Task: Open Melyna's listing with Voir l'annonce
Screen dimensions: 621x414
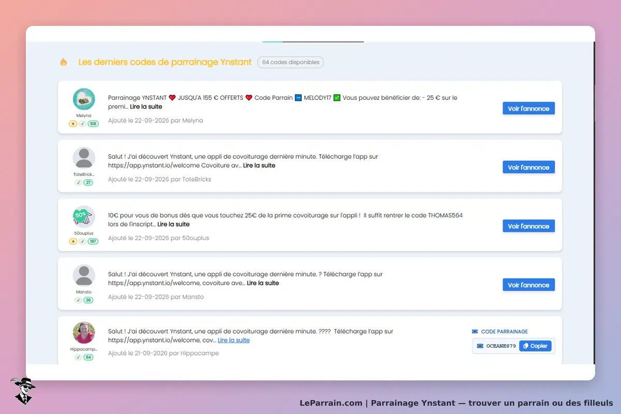Action: [x=528, y=109]
